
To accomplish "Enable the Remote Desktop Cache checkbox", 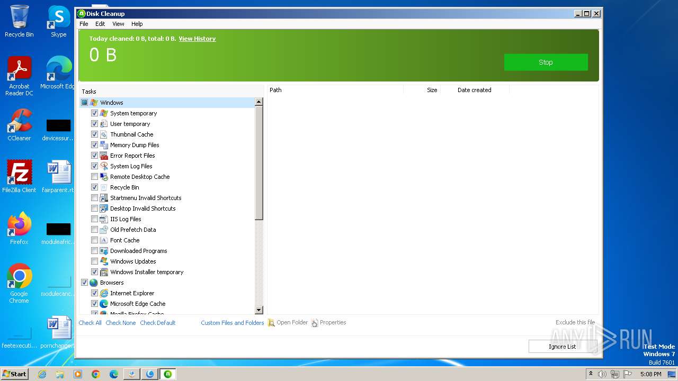I will coord(94,177).
